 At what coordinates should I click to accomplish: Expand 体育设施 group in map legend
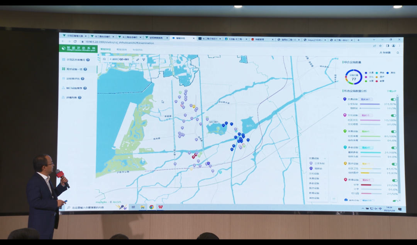[325, 178]
